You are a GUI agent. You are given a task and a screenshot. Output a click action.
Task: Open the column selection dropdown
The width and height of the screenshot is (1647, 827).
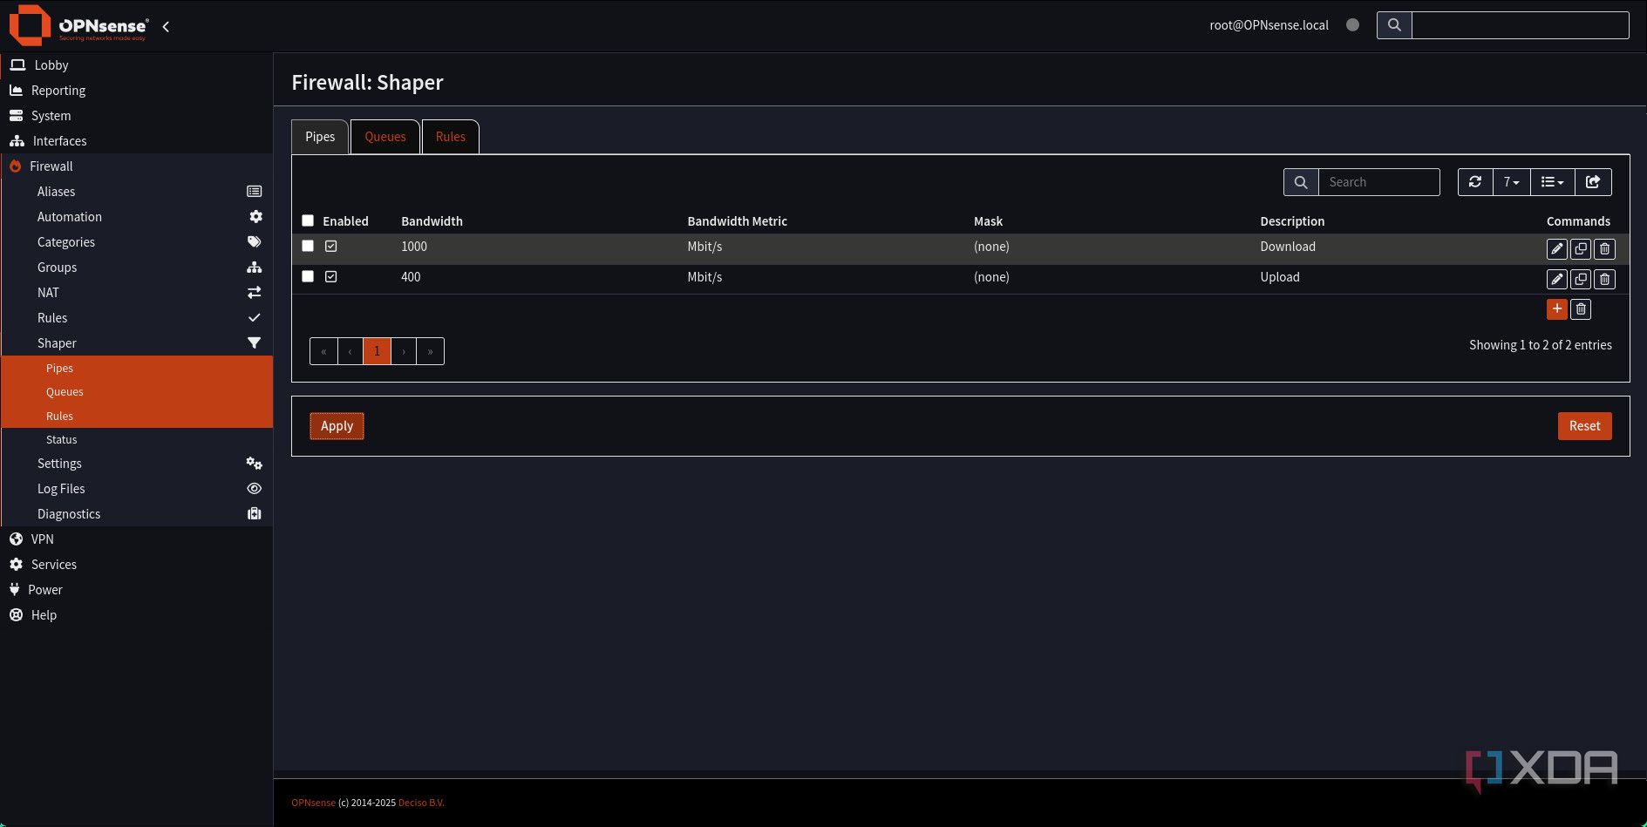point(1553,182)
